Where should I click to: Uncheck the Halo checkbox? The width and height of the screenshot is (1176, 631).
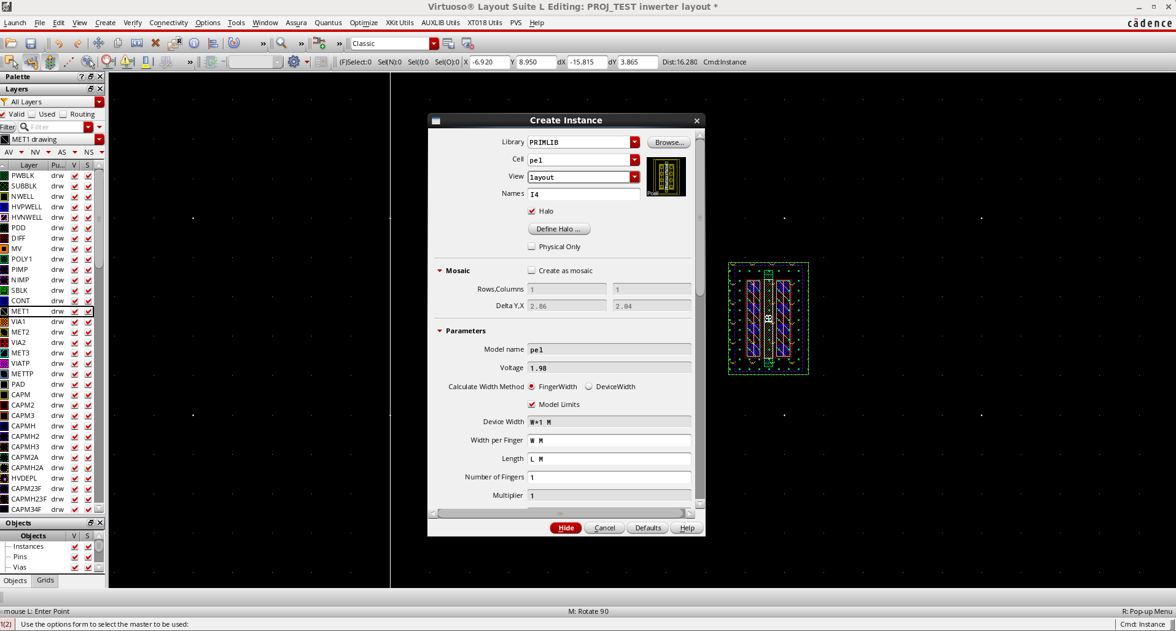coord(532,211)
